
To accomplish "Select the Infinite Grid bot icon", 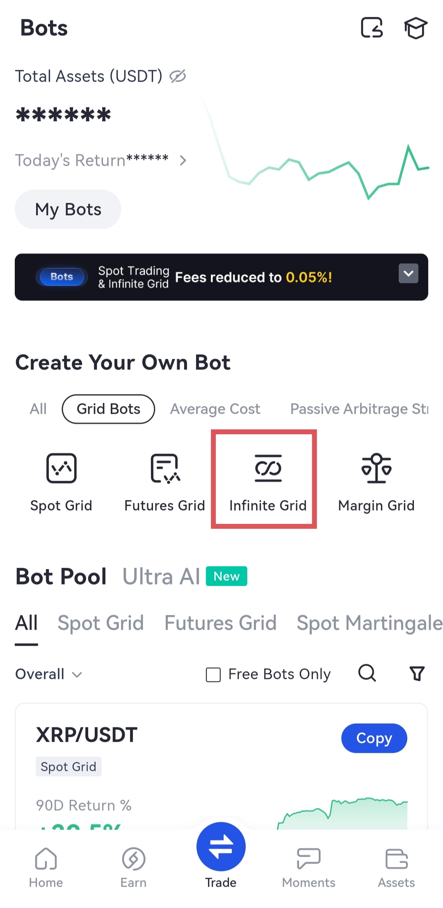I will click(268, 468).
